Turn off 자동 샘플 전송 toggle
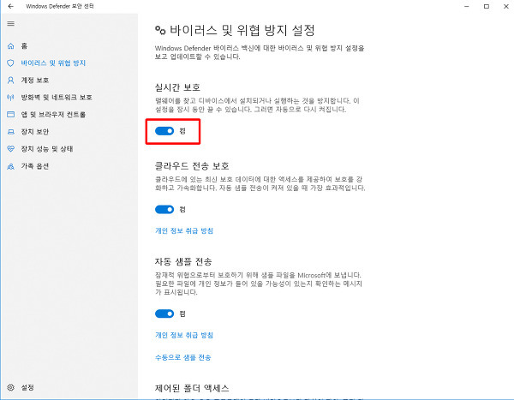The height and width of the screenshot is (400, 514). pos(164,313)
